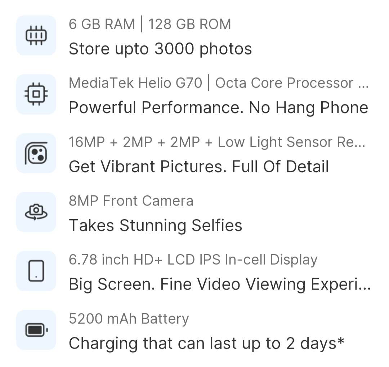The width and height of the screenshot is (389, 367).
Task: Click the rear camera module icon
Action: [x=36, y=153]
